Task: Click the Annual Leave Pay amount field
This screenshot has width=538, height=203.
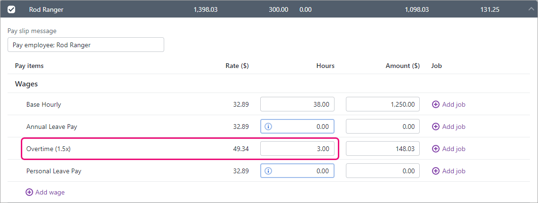Action: (x=382, y=127)
